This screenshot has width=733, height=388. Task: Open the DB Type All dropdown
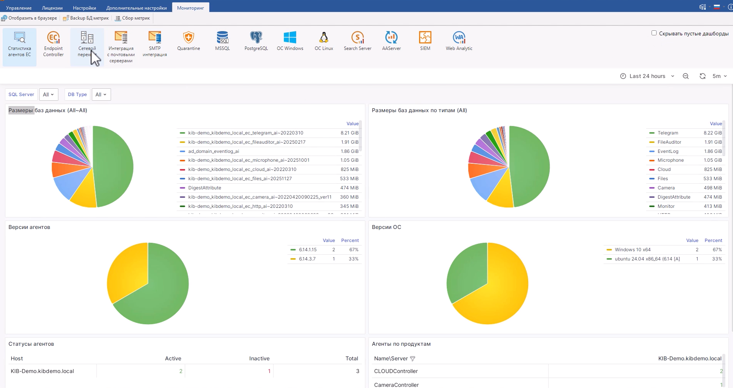[x=101, y=95]
